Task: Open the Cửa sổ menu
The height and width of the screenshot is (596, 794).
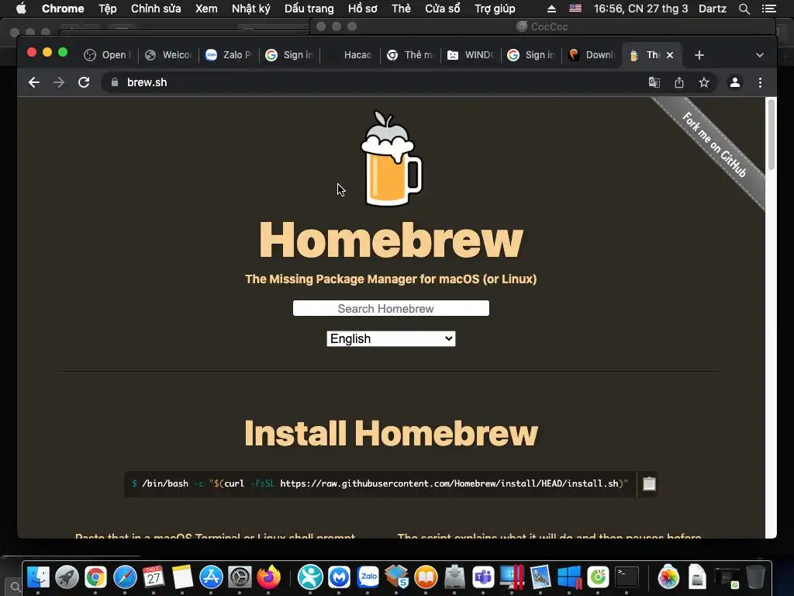Action: pos(443,9)
